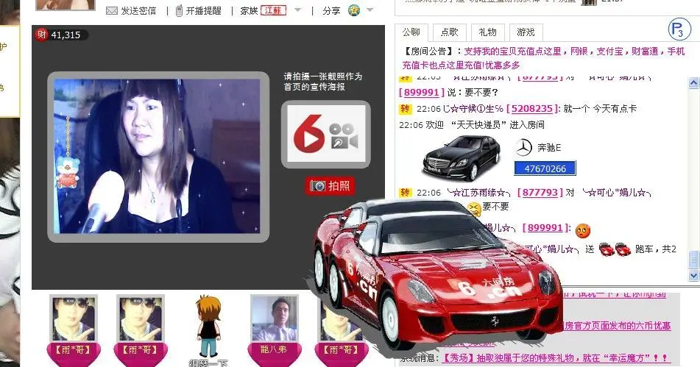Click the 天天快递员 username
Screen dimensions: 700x367
click(x=480, y=125)
